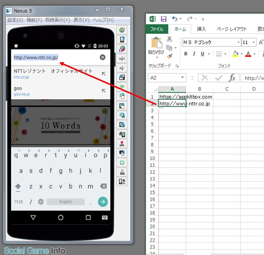This screenshot has height=255, width=264.
Task: Click the Format Painter brush icon
Action: (170, 56)
